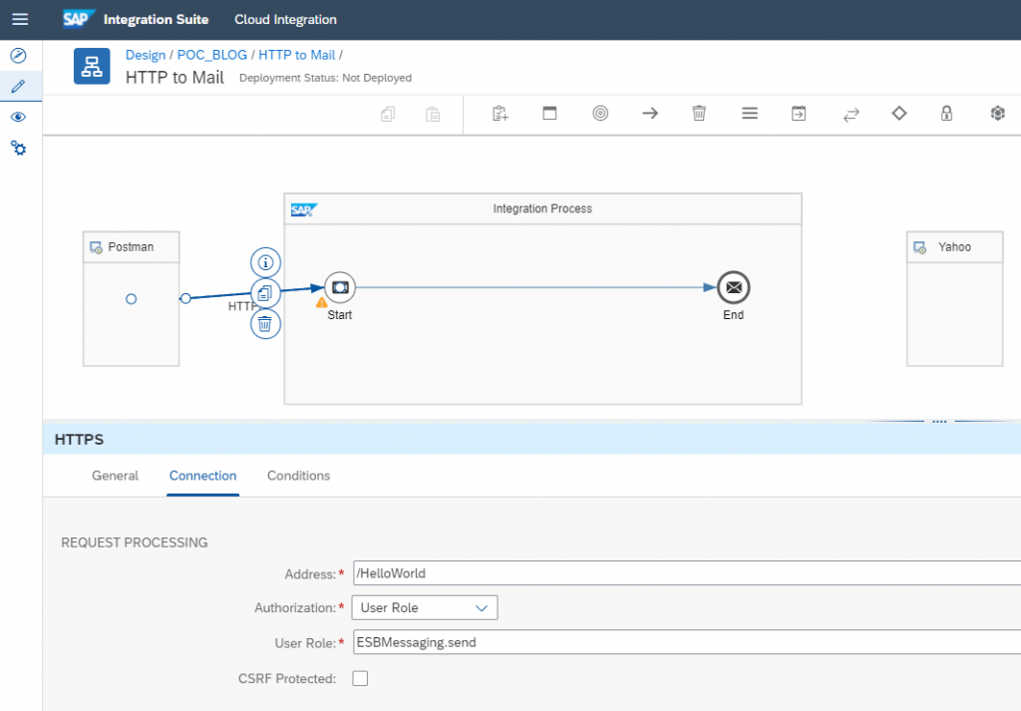Switch to the General tab
The width and height of the screenshot is (1021, 711).
[x=116, y=476]
